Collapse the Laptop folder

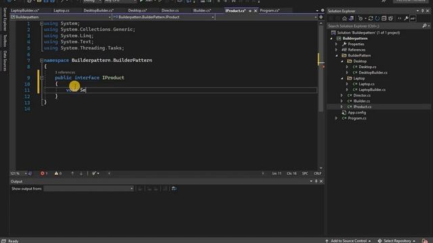[x=342, y=78]
